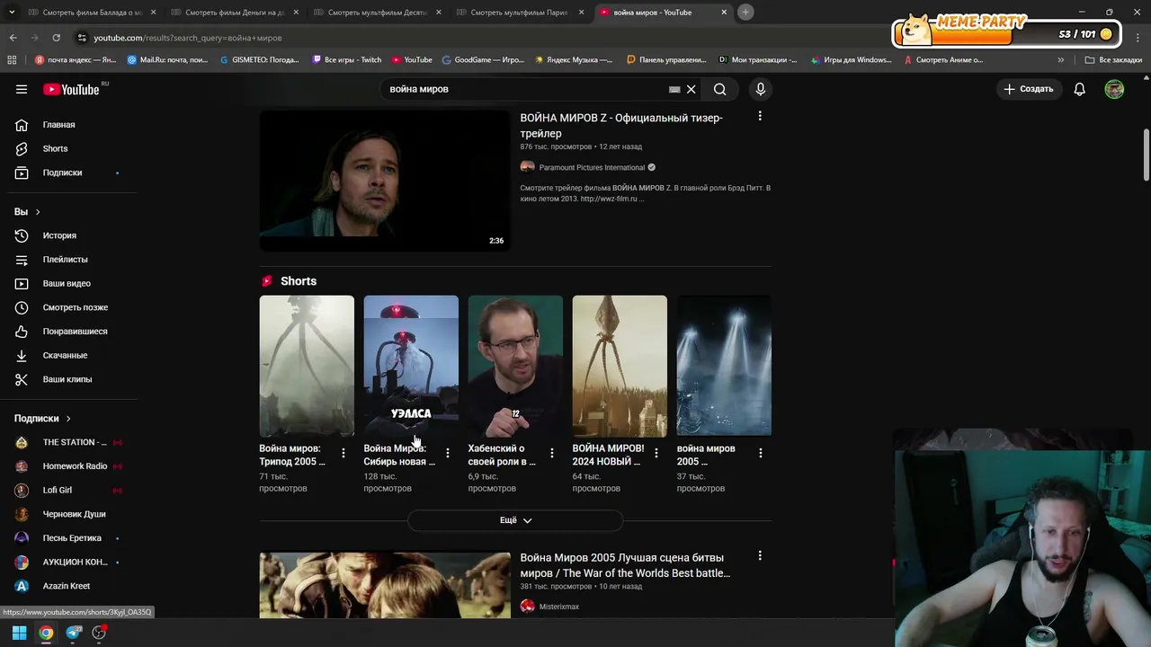The image size is (1151, 647).
Task: Open options for the Хабенский short
Action: click(x=551, y=453)
